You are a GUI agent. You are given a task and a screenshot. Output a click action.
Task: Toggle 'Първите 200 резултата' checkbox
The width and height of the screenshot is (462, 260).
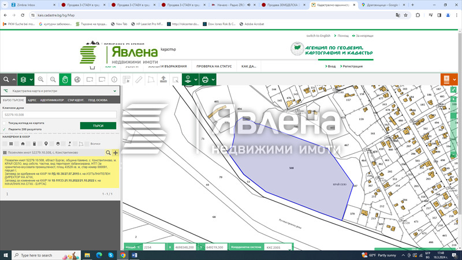click(5, 129)
